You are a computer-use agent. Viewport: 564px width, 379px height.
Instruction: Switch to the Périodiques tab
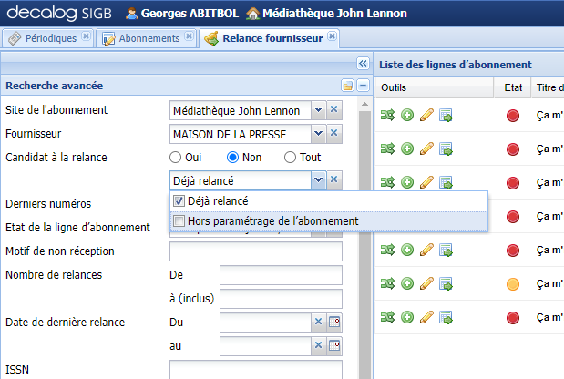46,38
